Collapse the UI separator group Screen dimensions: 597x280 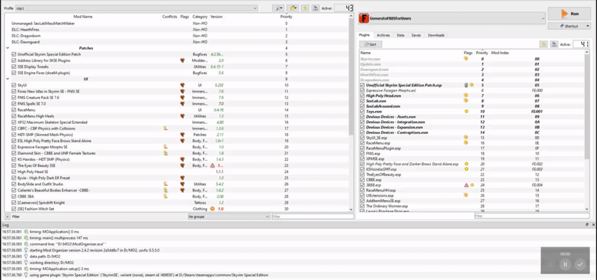8,79
